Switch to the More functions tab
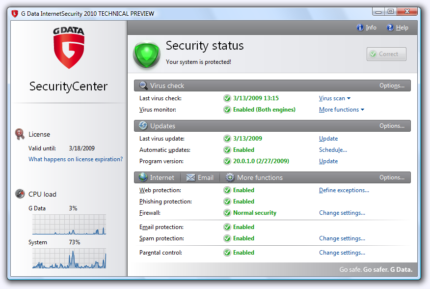The width and height of the screenshot is (430, 289). [x=254, y=177]
